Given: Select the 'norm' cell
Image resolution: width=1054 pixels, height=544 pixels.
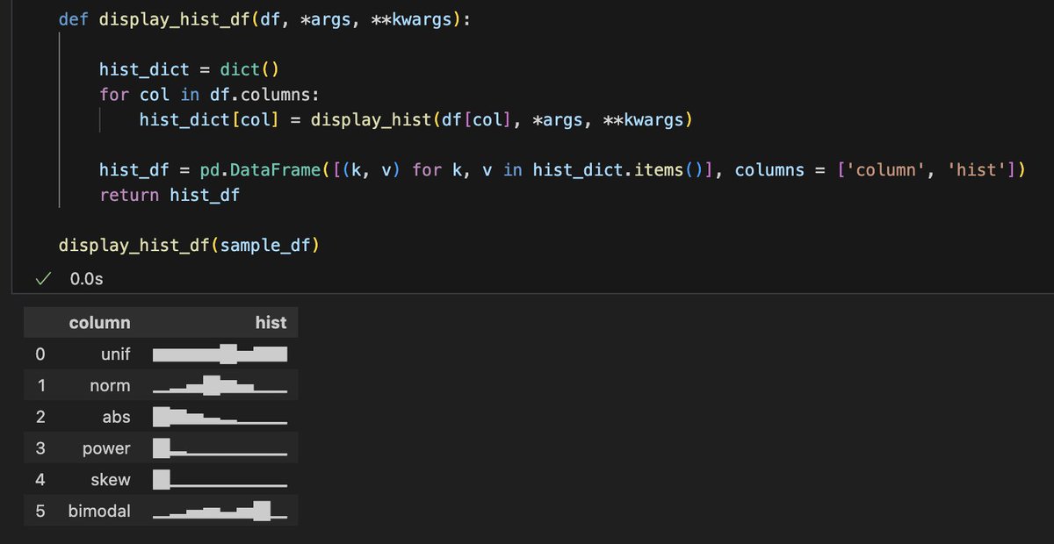Looking at the screenshot, I should point(110,386).
